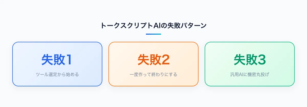Click the title トークスクリプトAIの失敗パターン

153,26
